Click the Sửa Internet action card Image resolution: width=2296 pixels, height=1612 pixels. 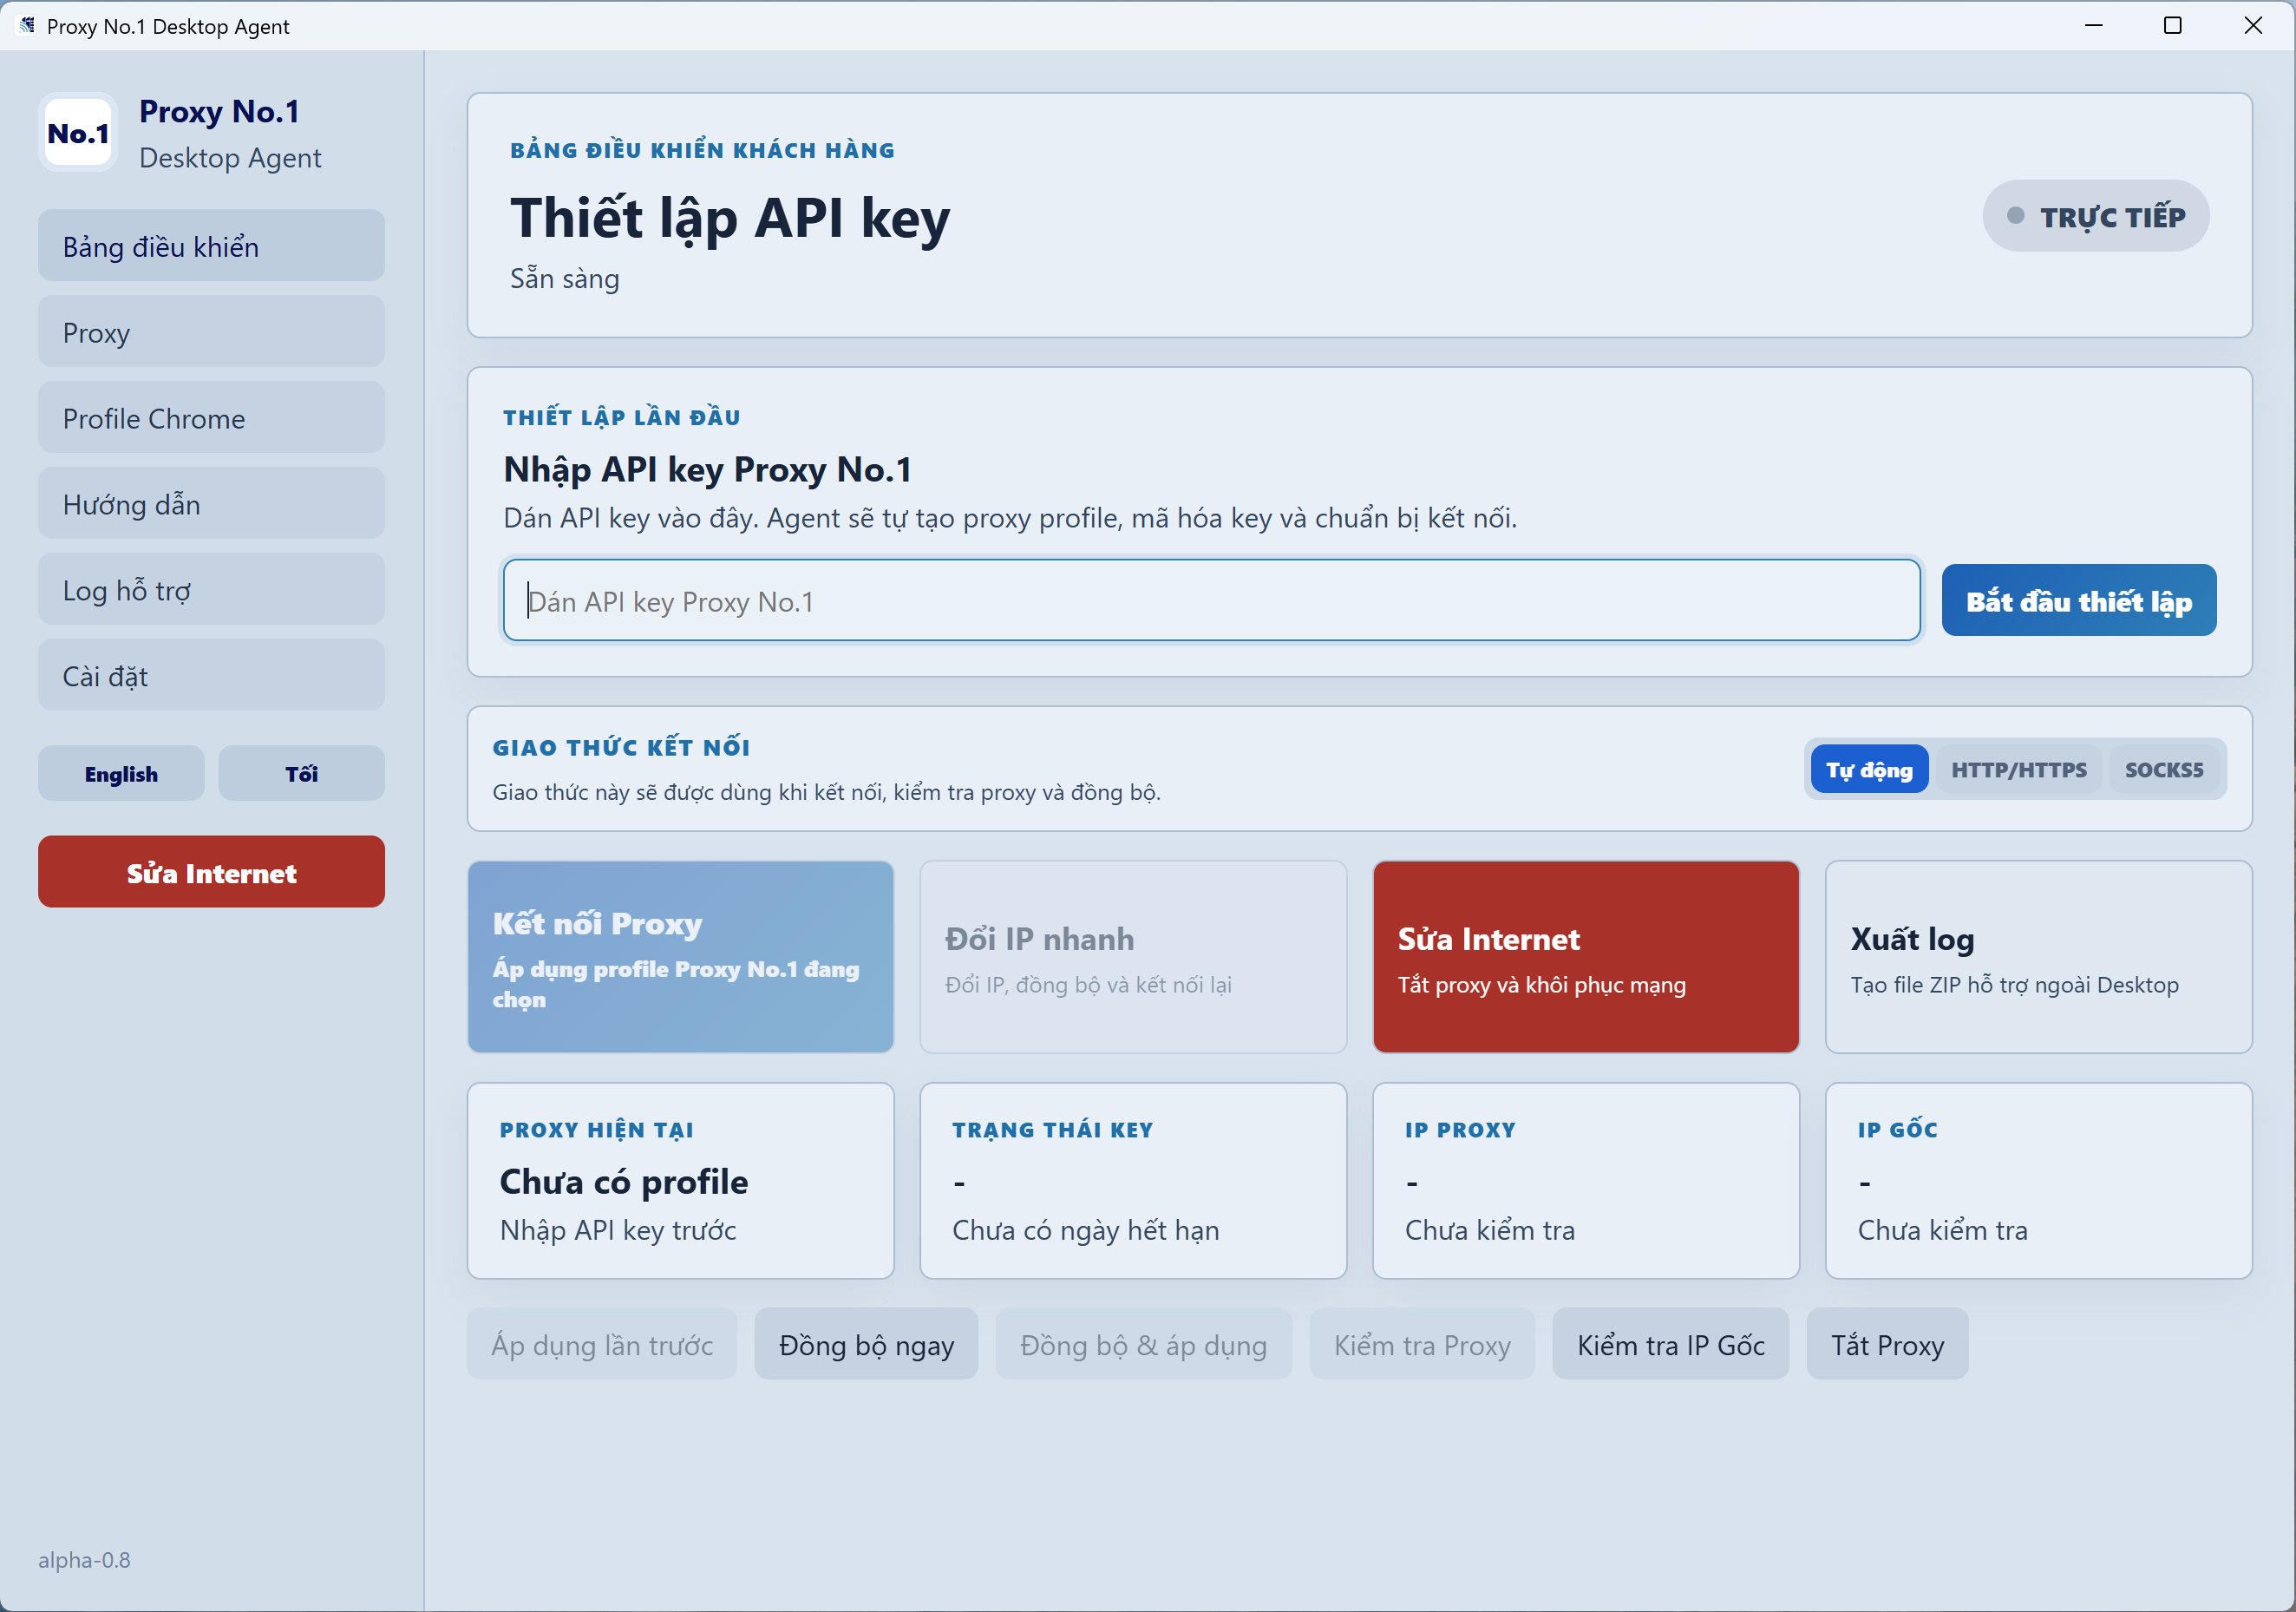pyautogui.click(x=1586, y=957)
